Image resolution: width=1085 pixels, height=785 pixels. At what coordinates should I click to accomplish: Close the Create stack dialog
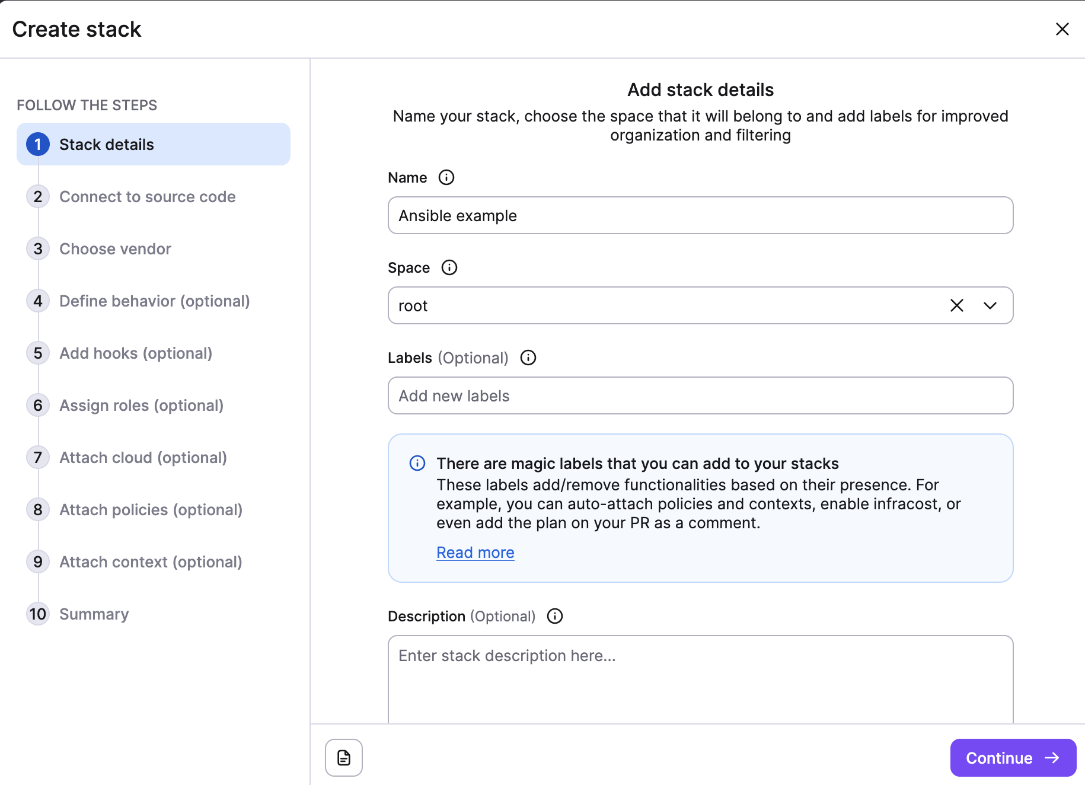(1062, 29)
